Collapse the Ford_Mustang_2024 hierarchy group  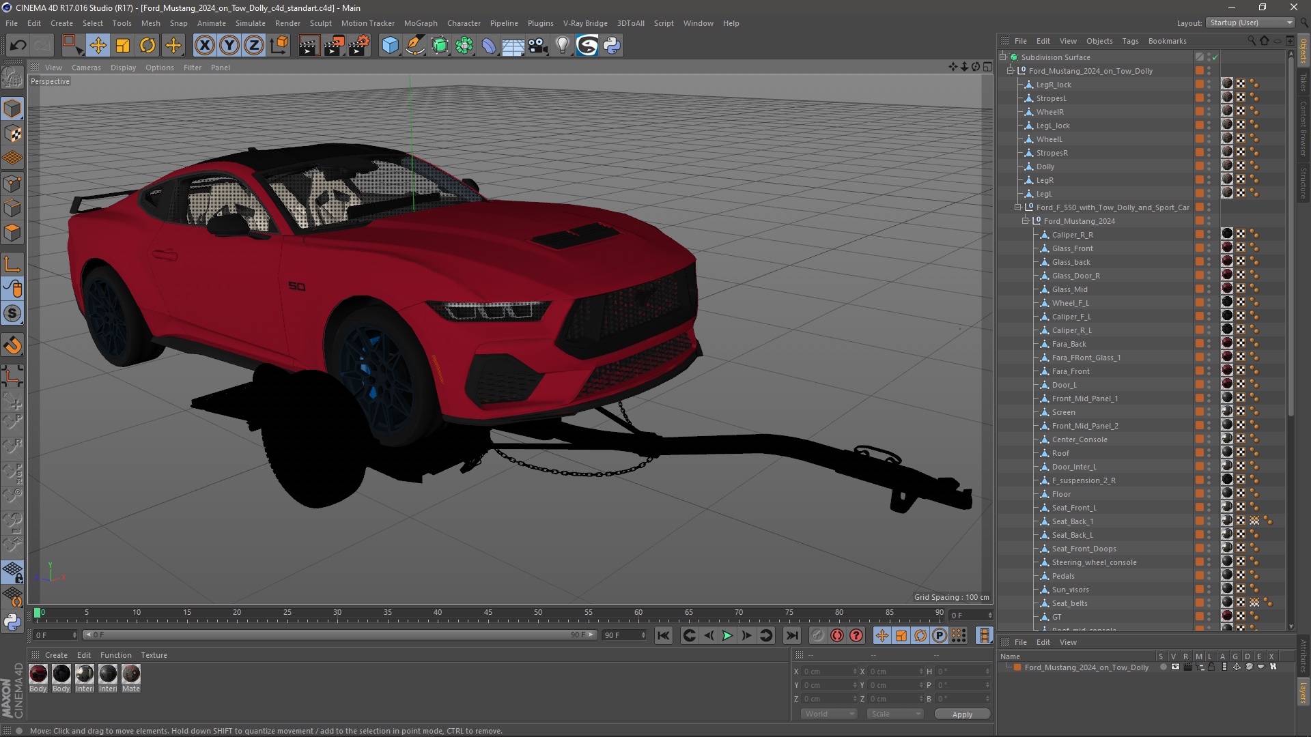(1026, 221)
